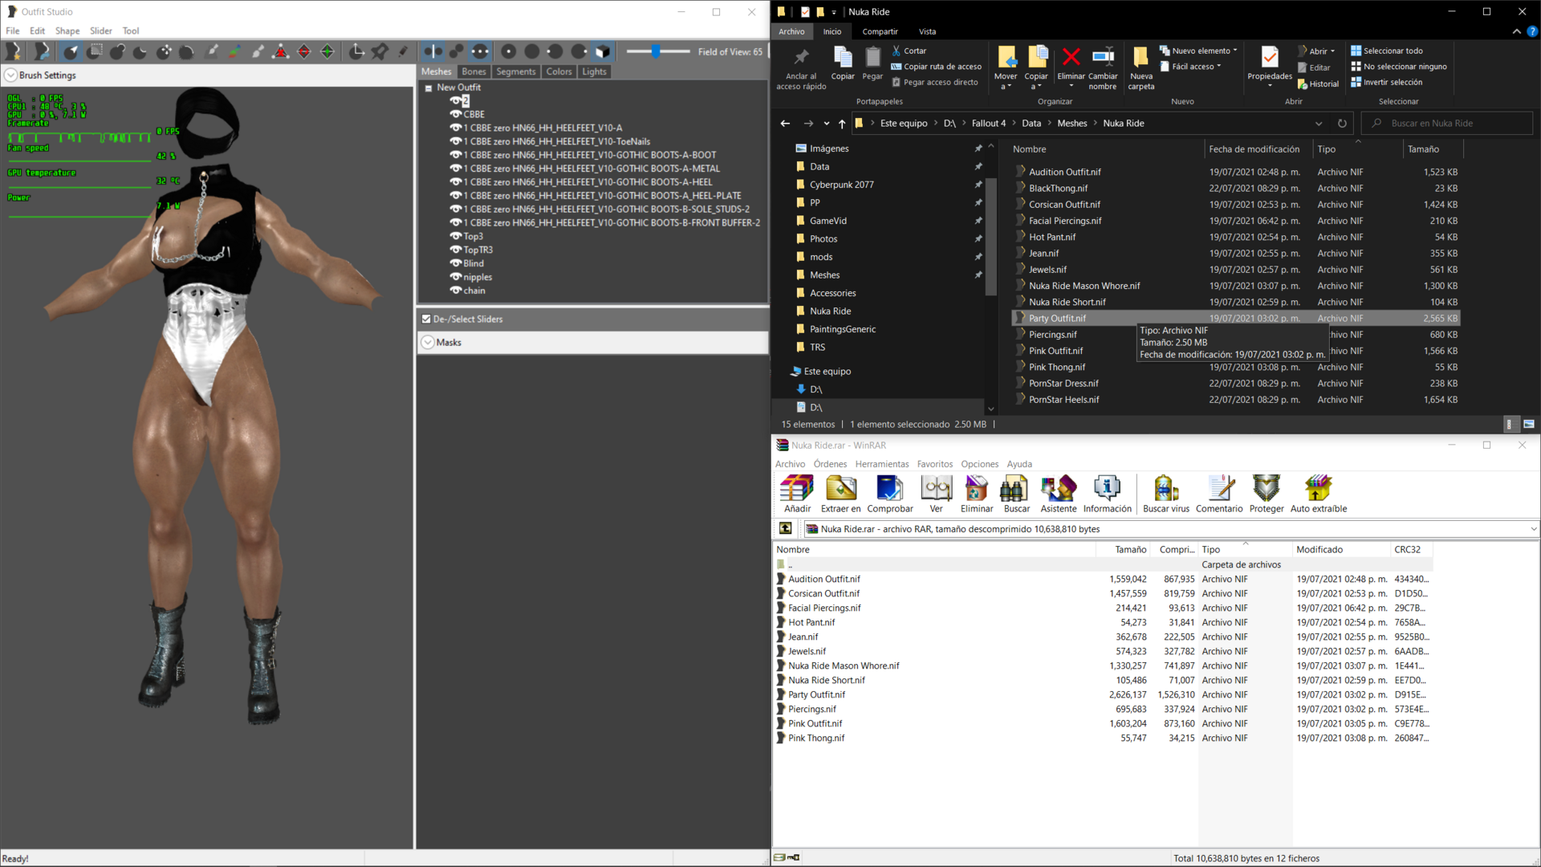Viewport: 1541px width, 867px height.
Task: Click New Project icon in Outfit Studio toolbar
Action: point(14,51)
